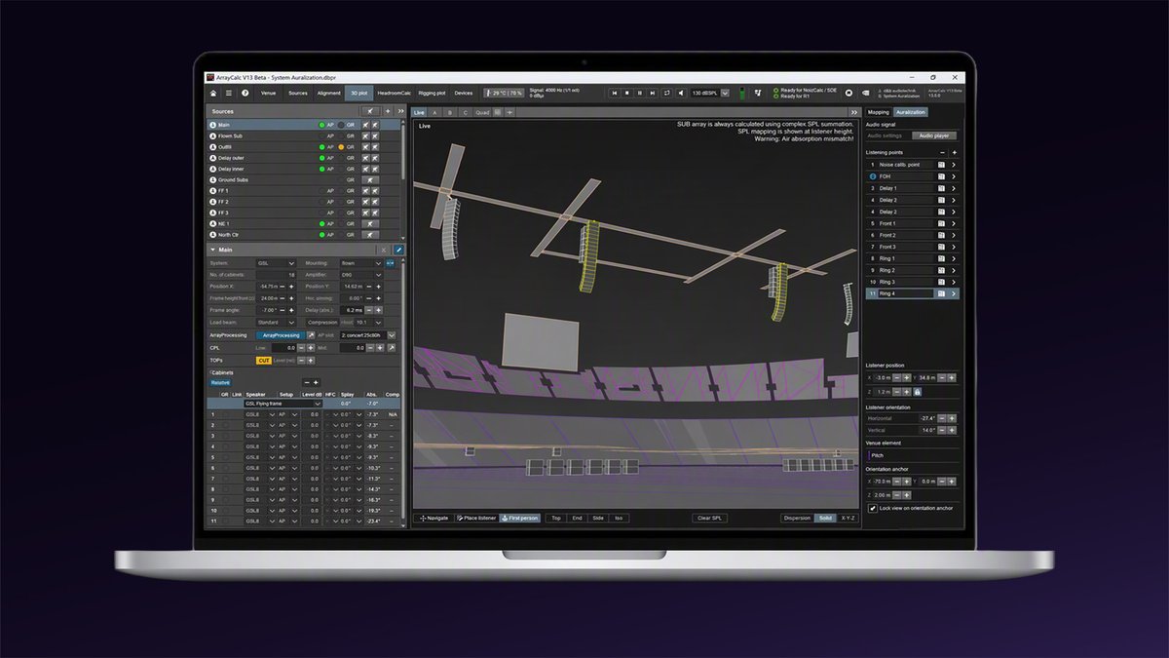Switch to the Devices tab
This screenshot has width=1169, height=658.
(x=463, y=93)
